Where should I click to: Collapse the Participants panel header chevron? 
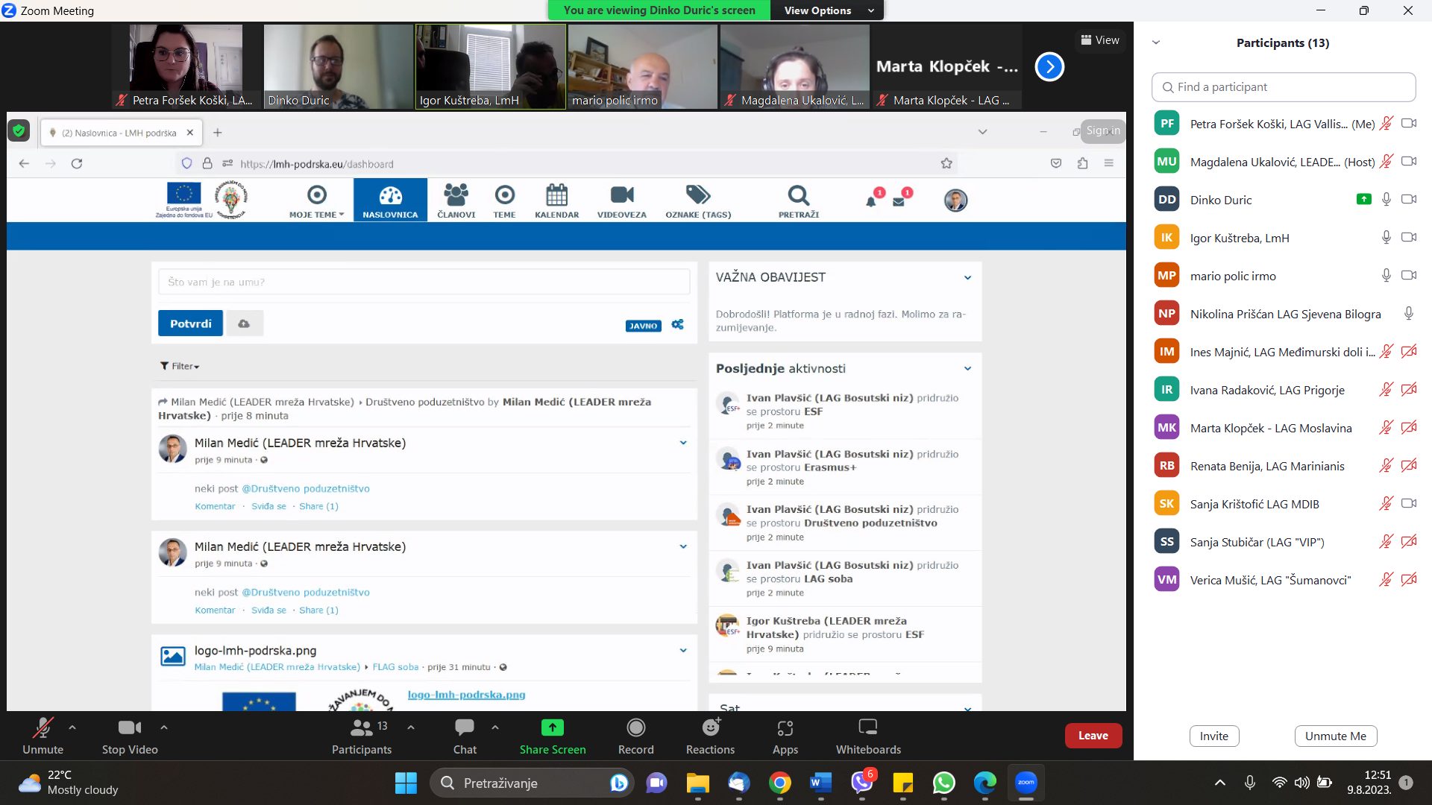point(1156,42)
